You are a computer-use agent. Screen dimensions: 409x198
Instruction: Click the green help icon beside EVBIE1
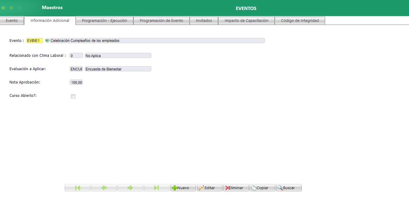[x=47, y=40]
